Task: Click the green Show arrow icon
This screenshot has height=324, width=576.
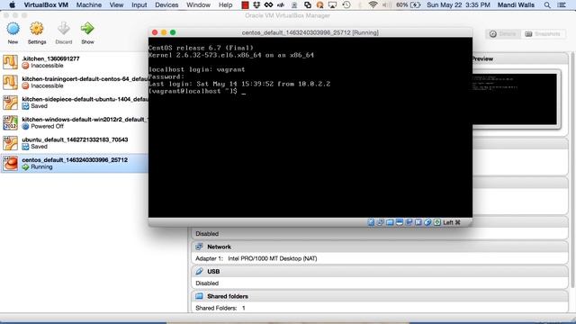Action: (87, 29)
